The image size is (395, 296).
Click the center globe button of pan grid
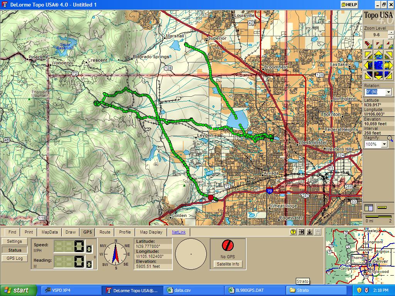coord(379,65)
